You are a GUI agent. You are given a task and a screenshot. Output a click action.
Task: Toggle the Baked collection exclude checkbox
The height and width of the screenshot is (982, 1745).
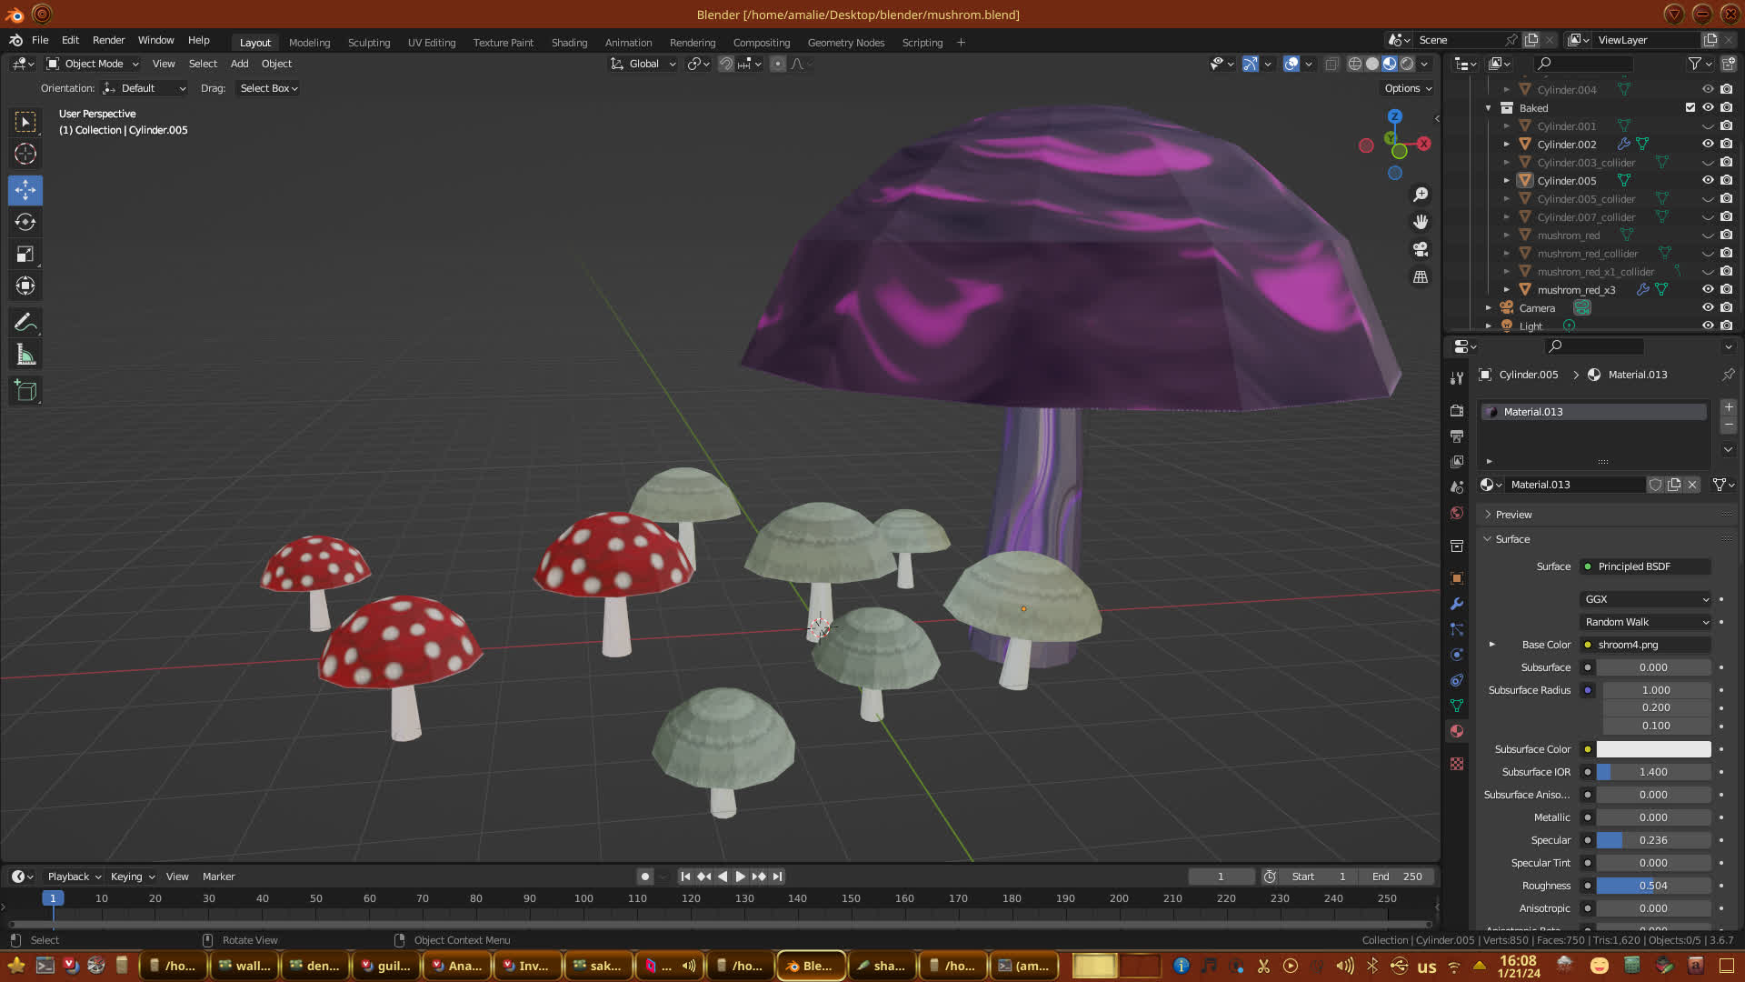pyautogui.click(x=1690, y=107)
